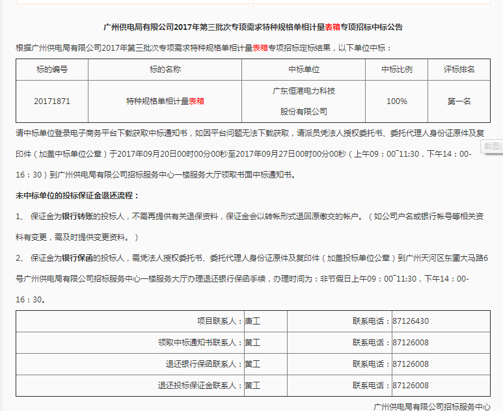Click the 未中标单位的投标保证金退还流程 heading
The image size is (503, 411).
[x=77, y=195]
